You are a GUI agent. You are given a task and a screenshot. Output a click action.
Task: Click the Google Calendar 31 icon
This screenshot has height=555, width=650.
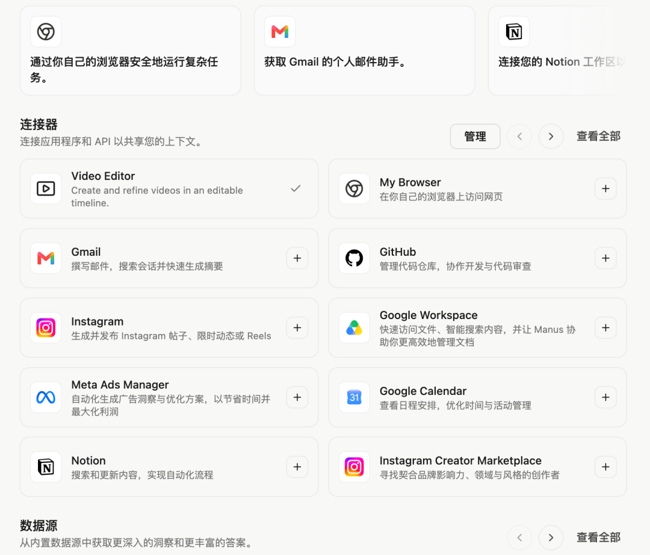pyautogui.click(x=354, y=397)
